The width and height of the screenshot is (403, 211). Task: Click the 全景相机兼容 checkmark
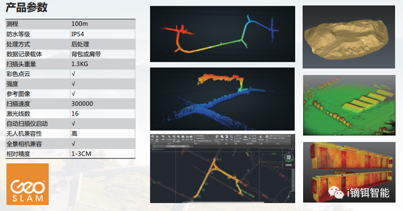pos(74,143)
